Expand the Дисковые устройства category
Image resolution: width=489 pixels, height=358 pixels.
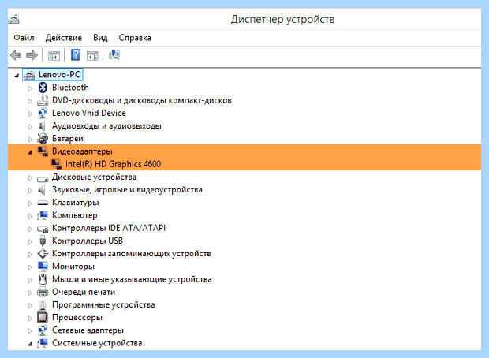(30, 177)
